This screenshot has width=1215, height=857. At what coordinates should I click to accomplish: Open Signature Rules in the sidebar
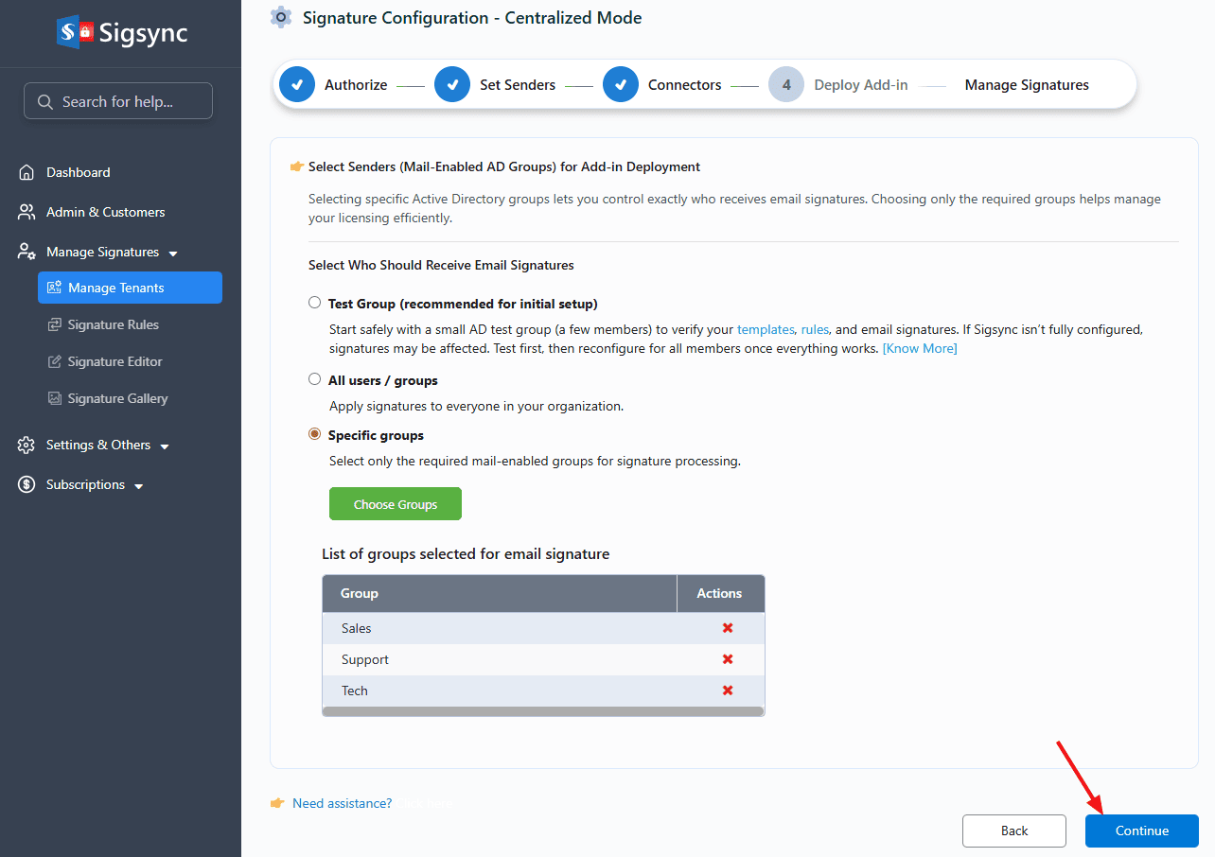113,324
